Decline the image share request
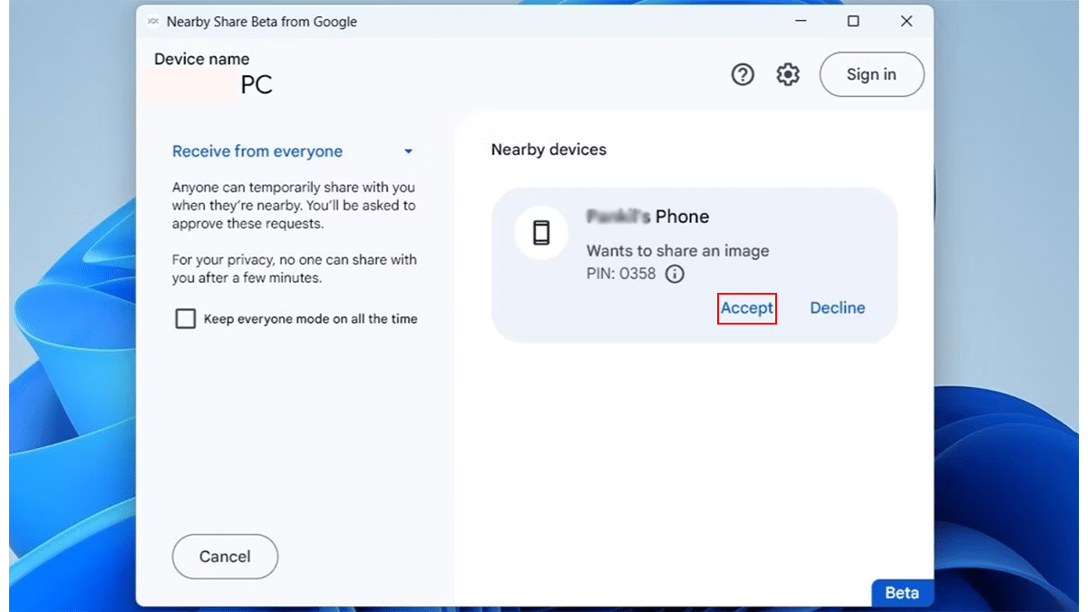The width and height of the screenshot is (1088, 612). coord(838,308)
